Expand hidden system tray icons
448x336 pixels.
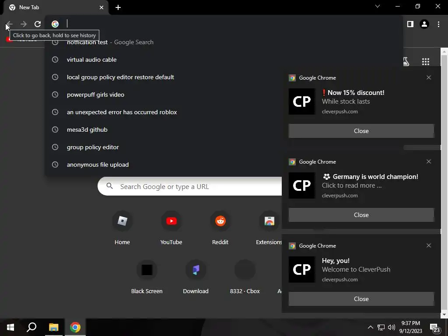pos(370,327)
